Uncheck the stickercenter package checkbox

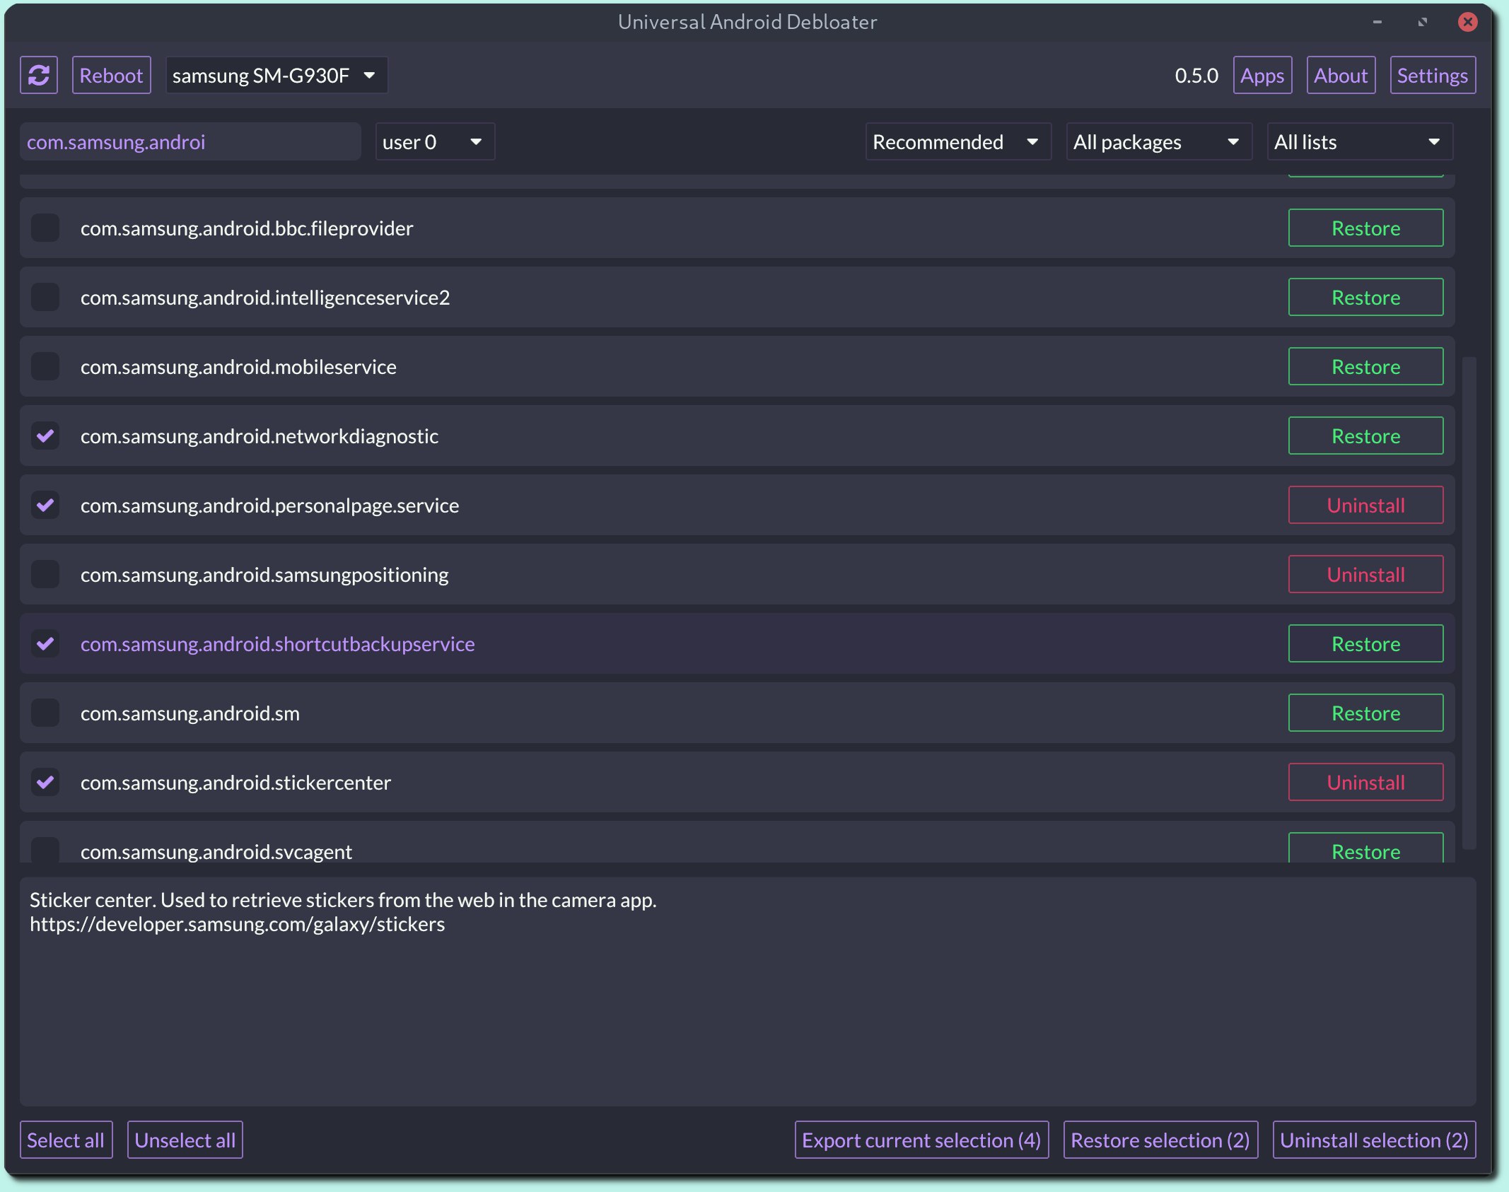(45, 783)
